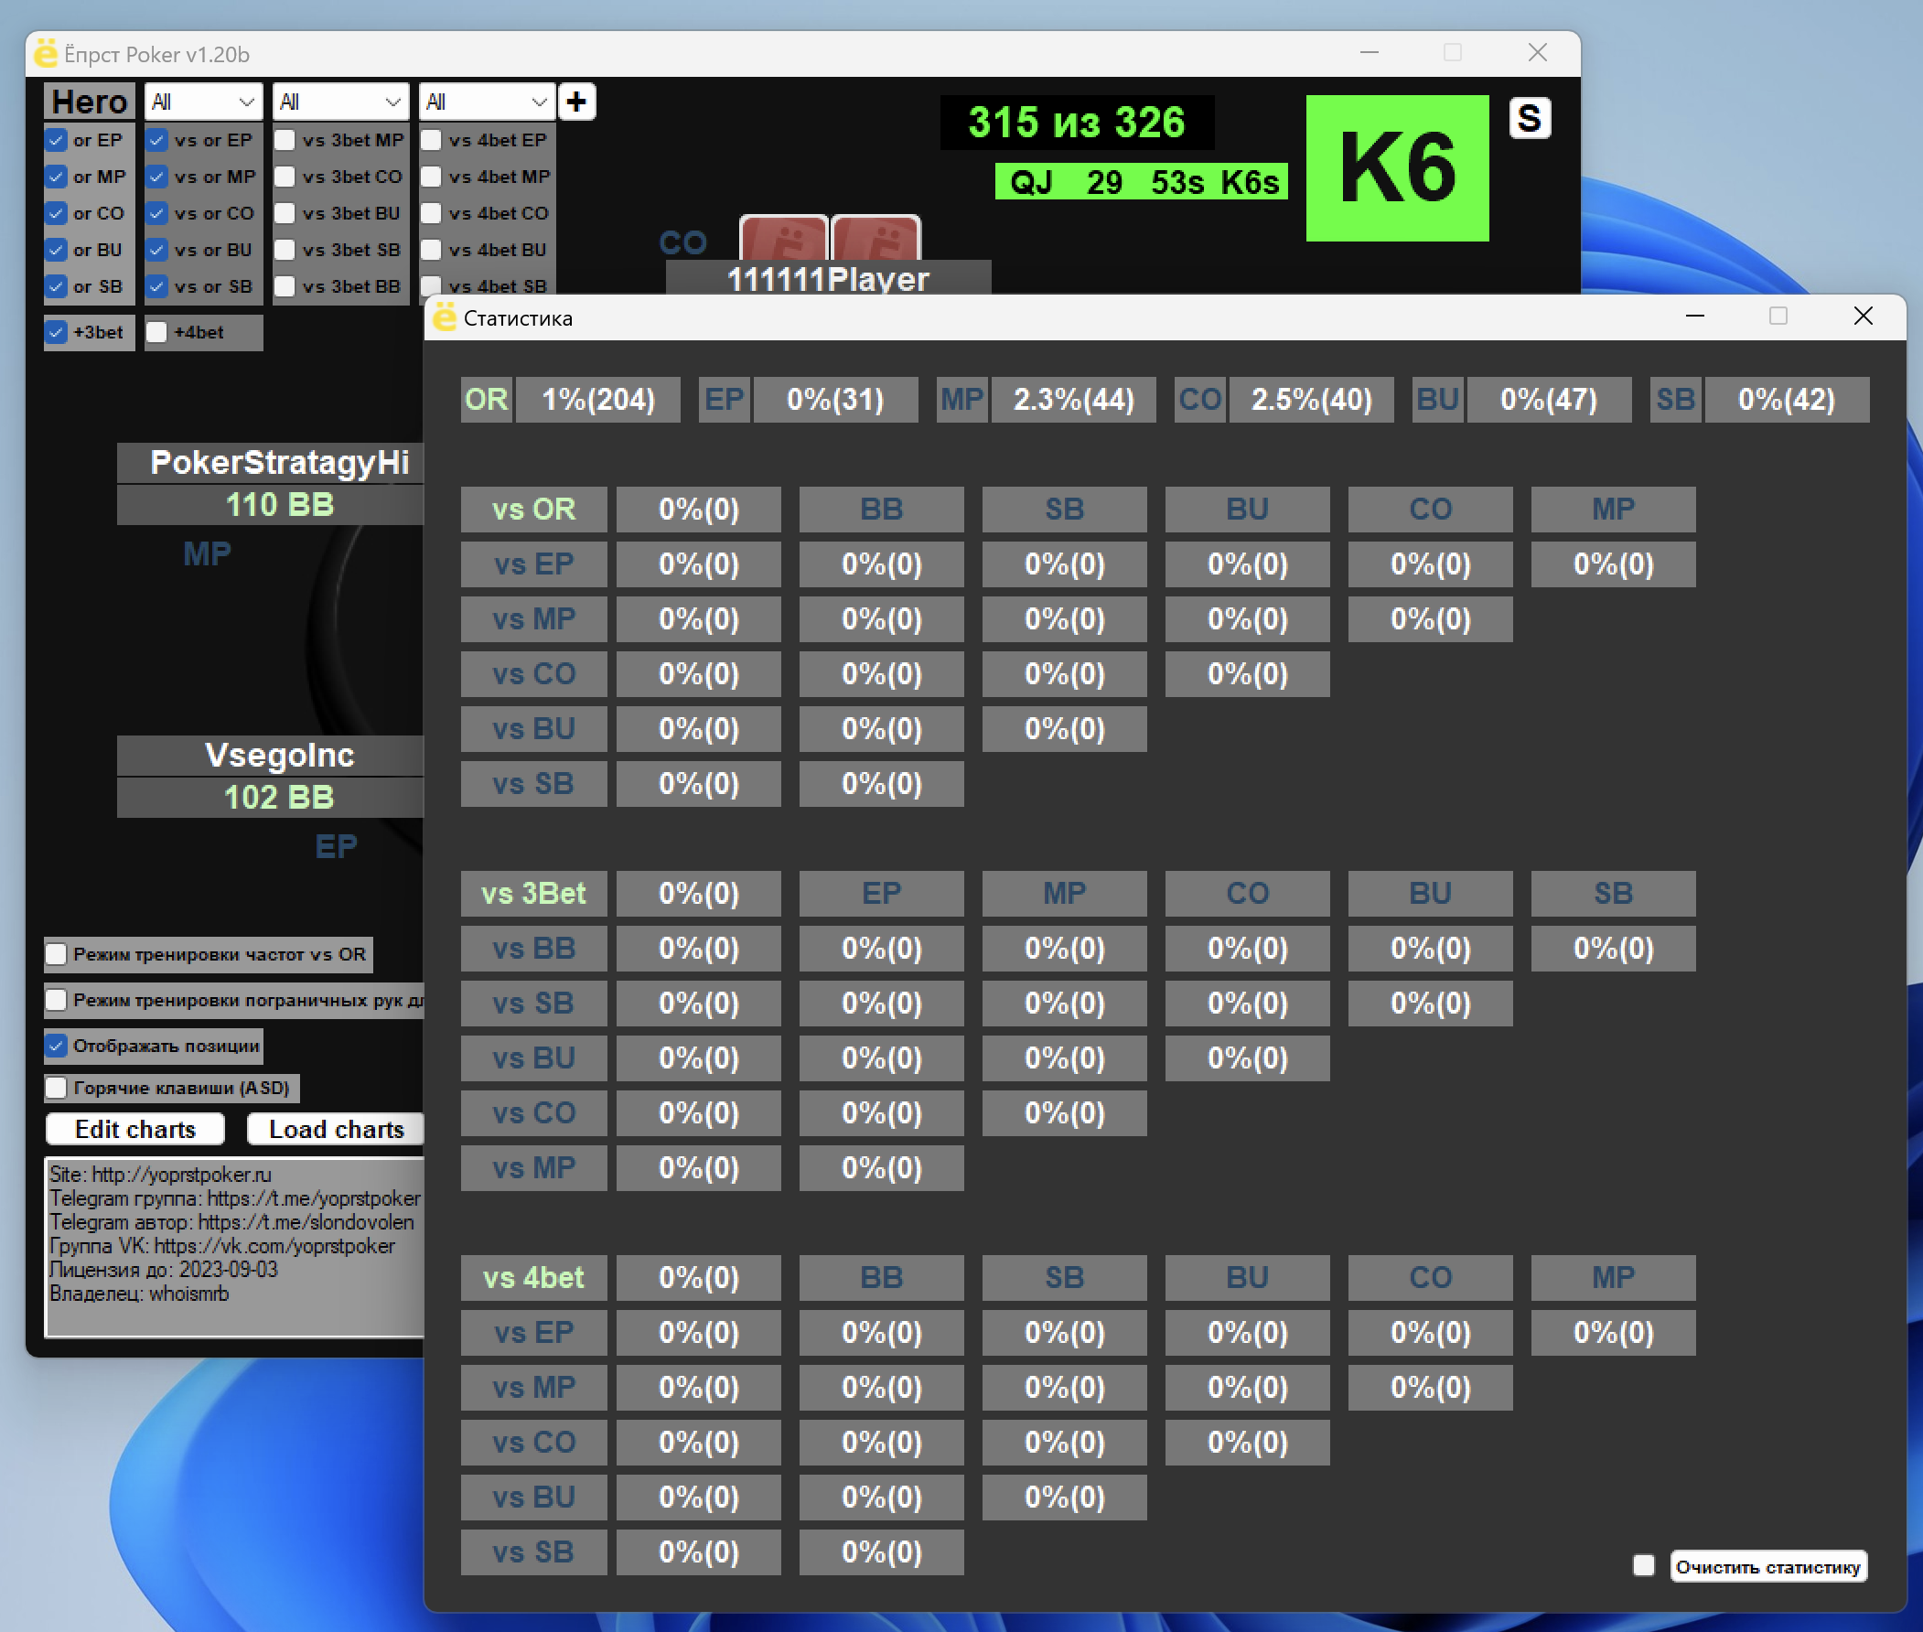Uncheck the 'or EP' checkbox

(x=57, y=141)
